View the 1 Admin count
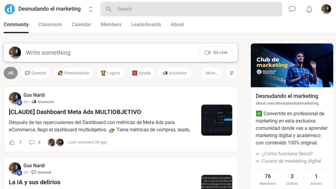The image size is (336, 189). pos(316,179)
